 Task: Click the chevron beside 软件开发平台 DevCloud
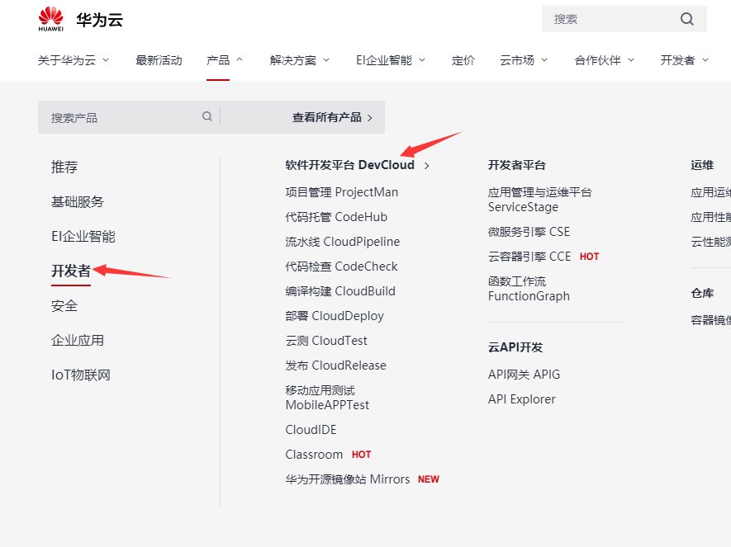[426, 166]
